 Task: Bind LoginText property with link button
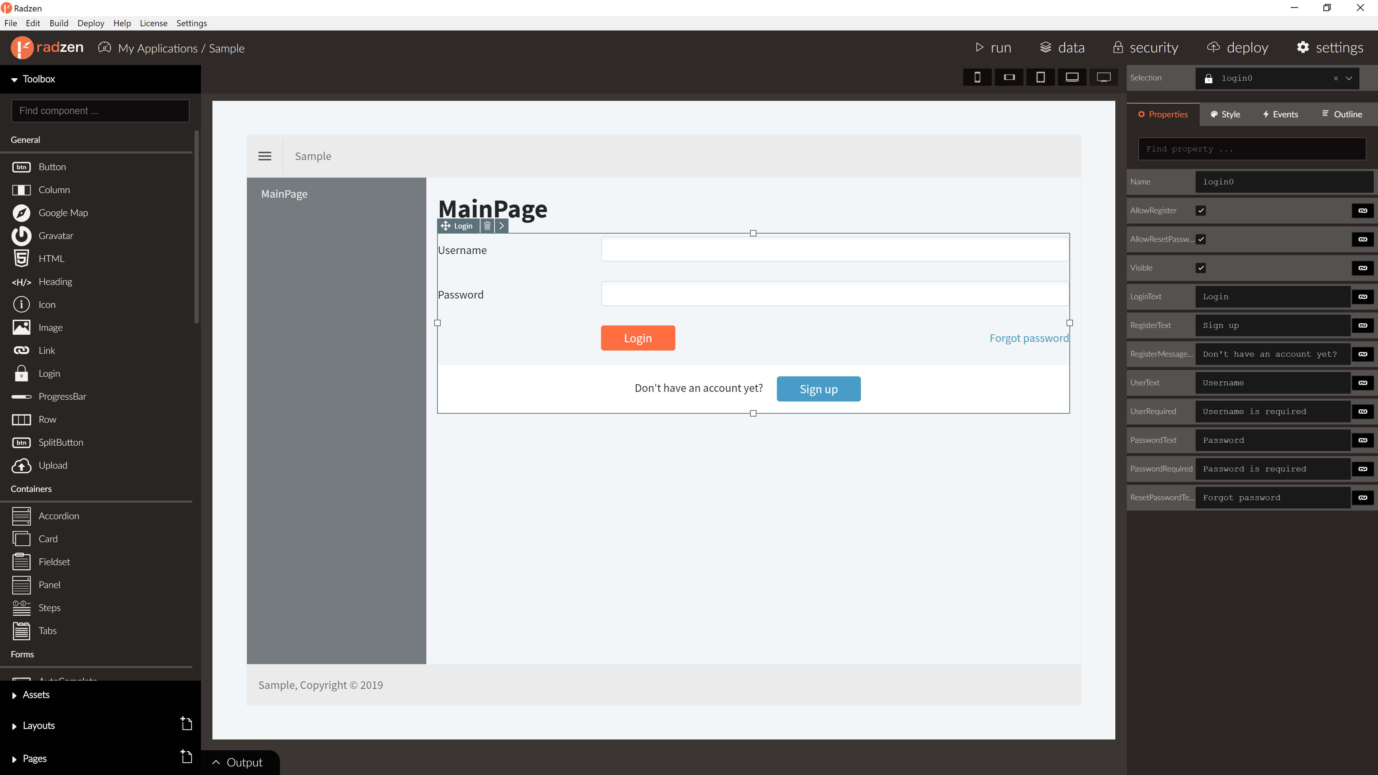click(1363, 297)
